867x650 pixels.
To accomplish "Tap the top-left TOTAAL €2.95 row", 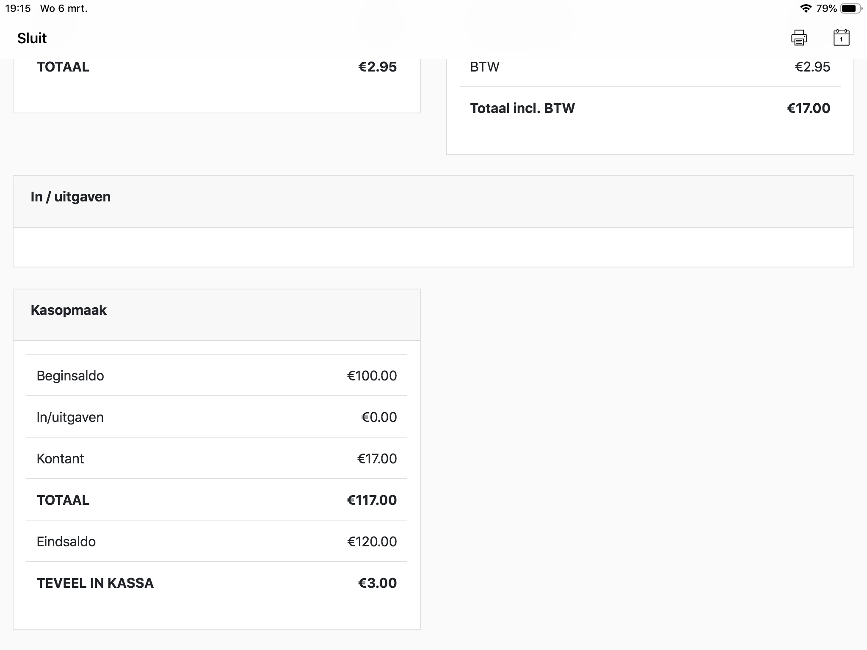I will click(x=216, y=67).
